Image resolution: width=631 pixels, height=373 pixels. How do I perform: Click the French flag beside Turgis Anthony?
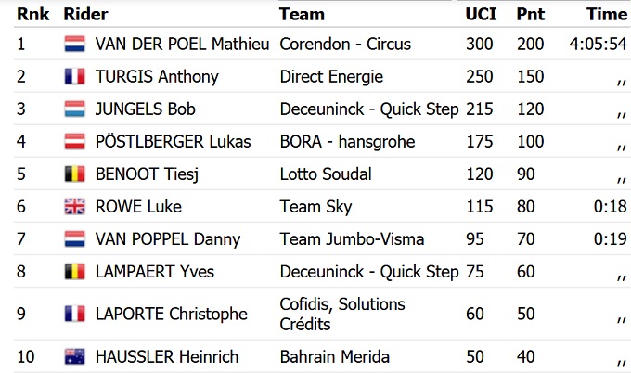coord(74,77)
